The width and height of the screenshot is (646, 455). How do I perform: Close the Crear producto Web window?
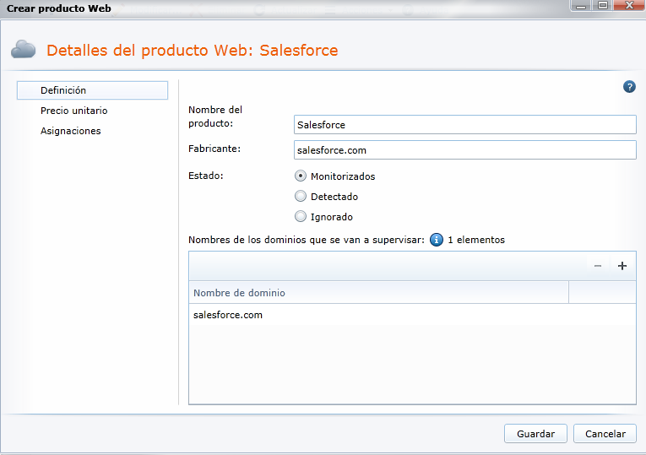coord(627,5)
